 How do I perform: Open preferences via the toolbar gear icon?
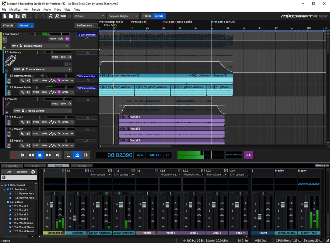tap(69, 16)
